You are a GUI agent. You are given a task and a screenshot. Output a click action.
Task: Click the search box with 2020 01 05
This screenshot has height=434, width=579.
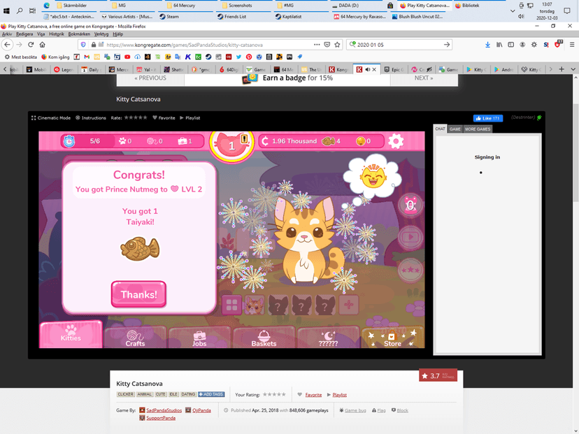399,45
